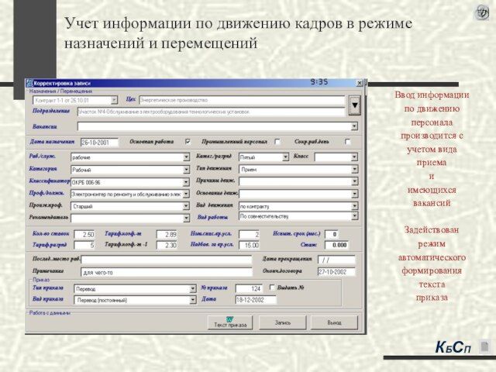This screenshot has height=372, width=496.
Task: Expand the Категория dropdown showing Рабочий
Action: 185,170
